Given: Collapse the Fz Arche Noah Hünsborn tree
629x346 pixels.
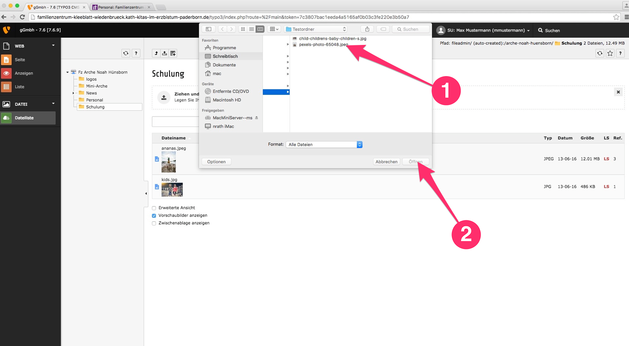Looking at the screenshot, I should (x=68, y=72).
